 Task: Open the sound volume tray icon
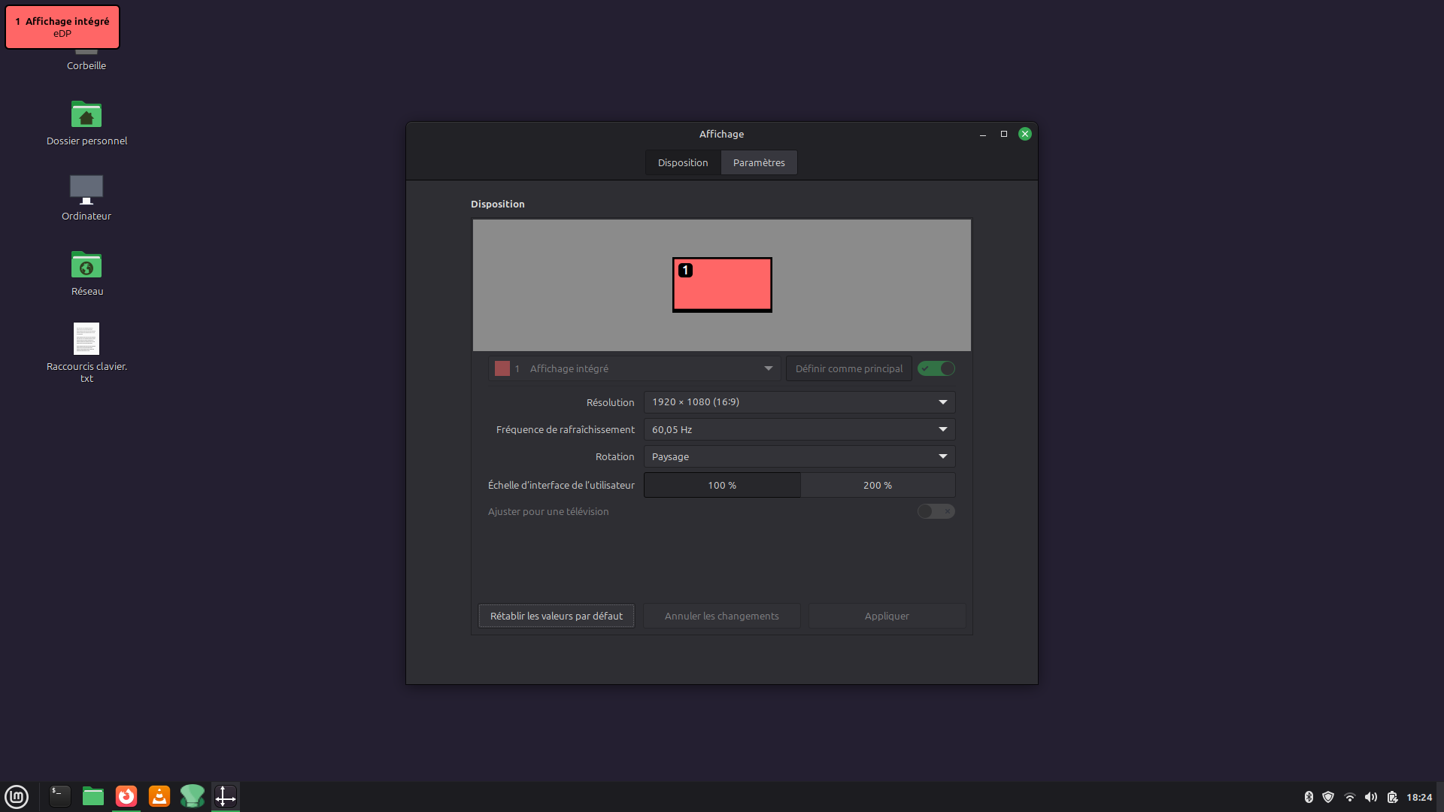(1371, 797)
